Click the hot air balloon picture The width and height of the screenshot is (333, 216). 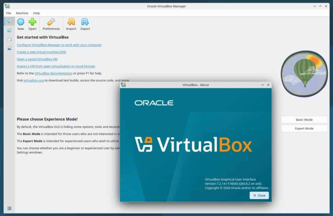304,74
